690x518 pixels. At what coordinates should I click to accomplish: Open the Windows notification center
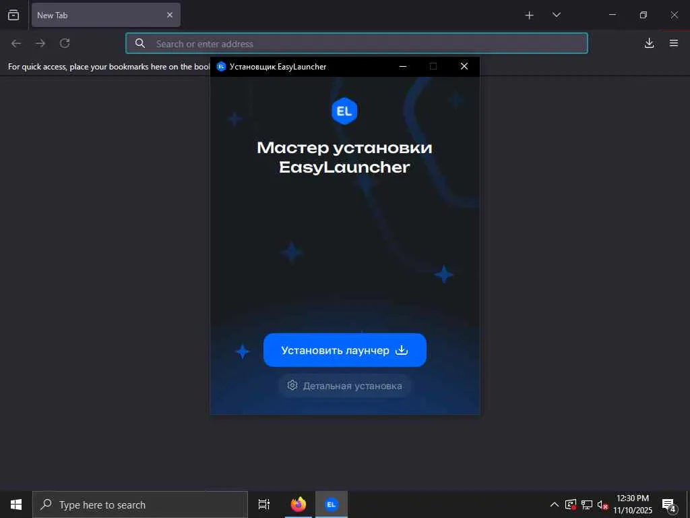[x=669, y=505]
